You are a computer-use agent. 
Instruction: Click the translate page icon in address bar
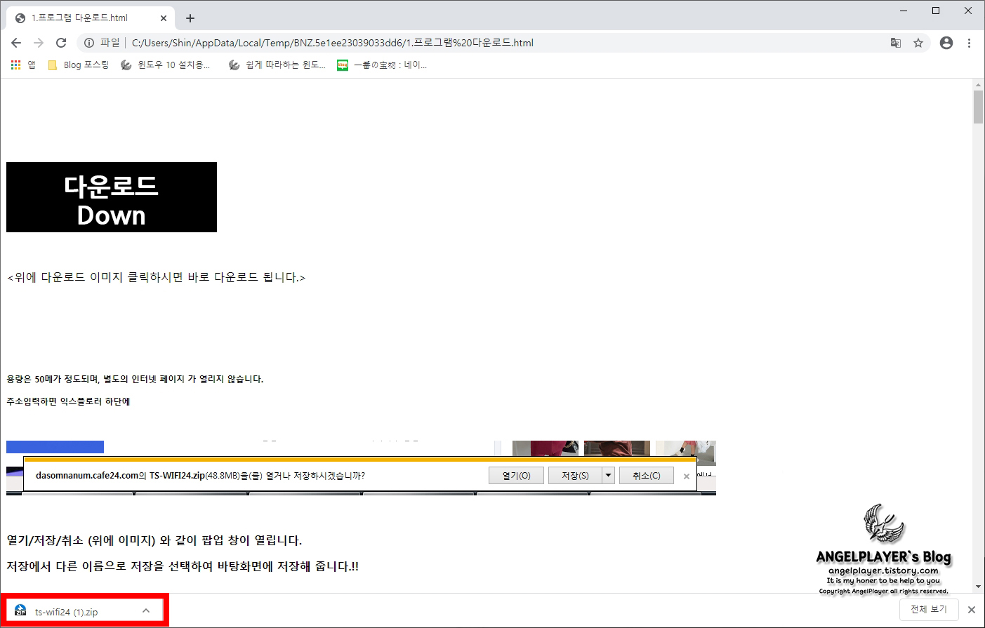click(895, 43)
